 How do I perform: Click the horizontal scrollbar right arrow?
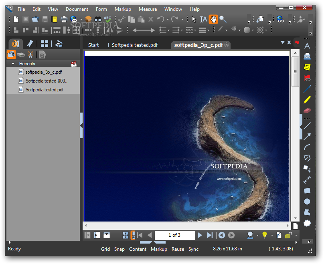click(288, 226)
